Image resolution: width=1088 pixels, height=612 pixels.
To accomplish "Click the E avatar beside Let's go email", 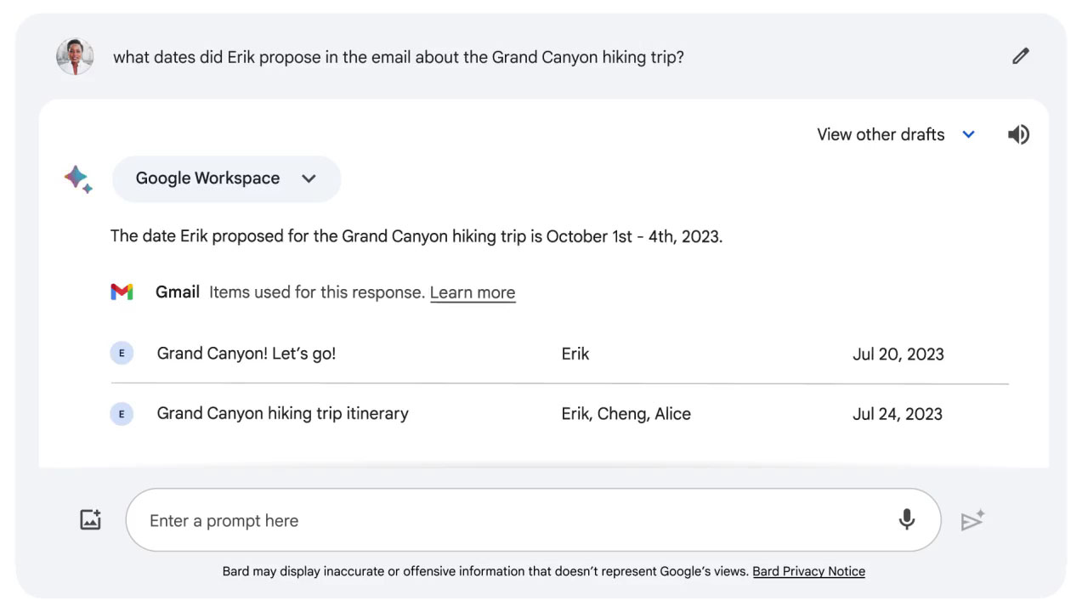I will [122, 354].
